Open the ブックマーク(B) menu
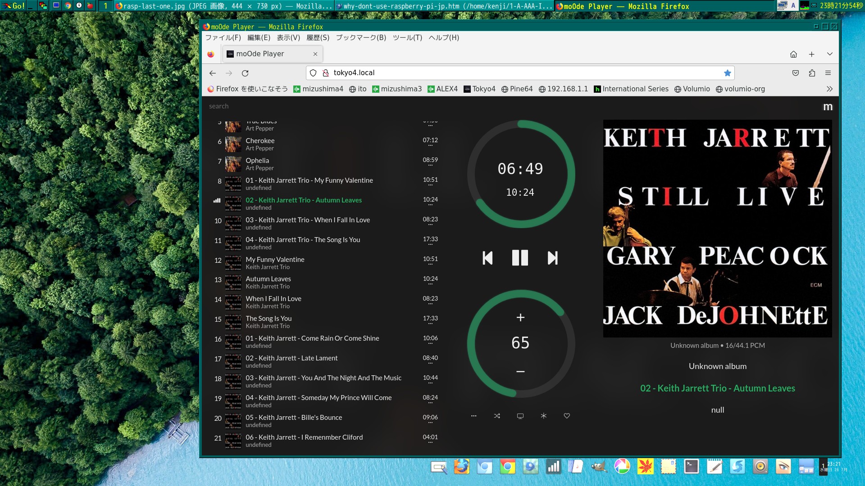Viewport: 865px width, 486px height. tap(361, 38)
